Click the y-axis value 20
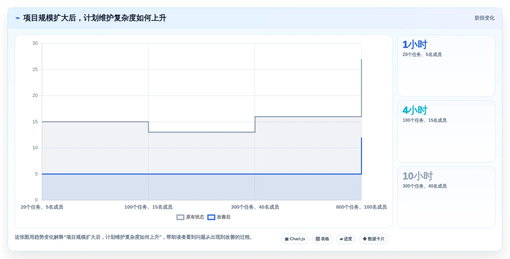 (x=35, y=95)
